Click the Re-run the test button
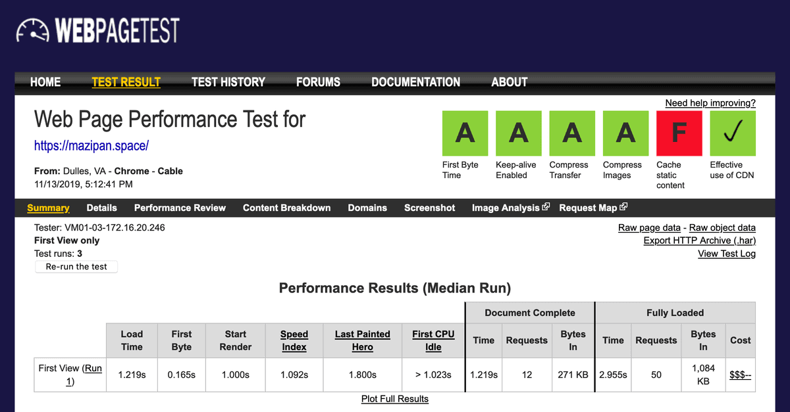 (x=76, y=267)
